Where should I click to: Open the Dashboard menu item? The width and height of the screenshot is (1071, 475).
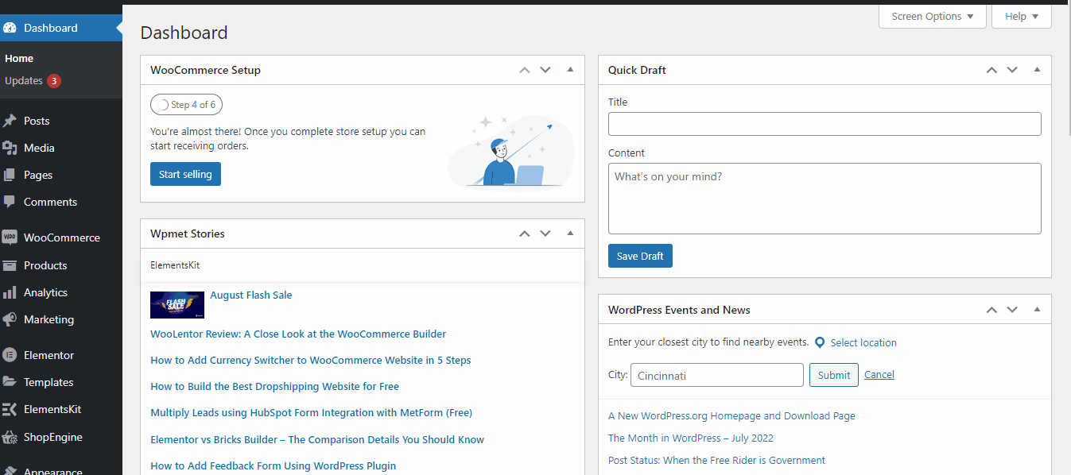click(x=61, y=28)
